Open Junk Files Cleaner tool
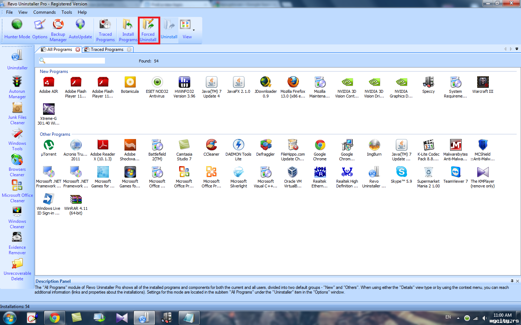The width and height of the screenshot is (521, 325). pos(17,113)
